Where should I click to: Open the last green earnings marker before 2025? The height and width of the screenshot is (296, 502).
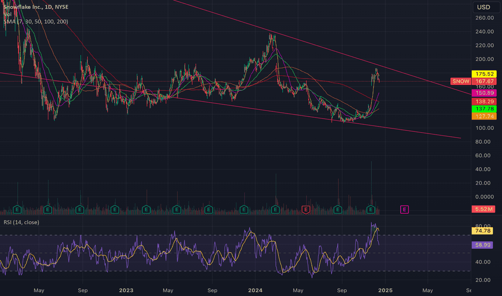click(371, 209)
